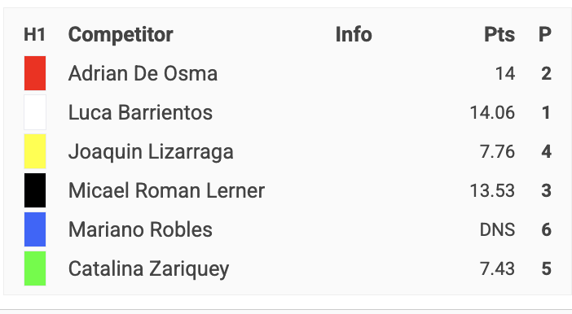Select the black jersey swatch
The image size is (572, 314).
coord(35,190)
